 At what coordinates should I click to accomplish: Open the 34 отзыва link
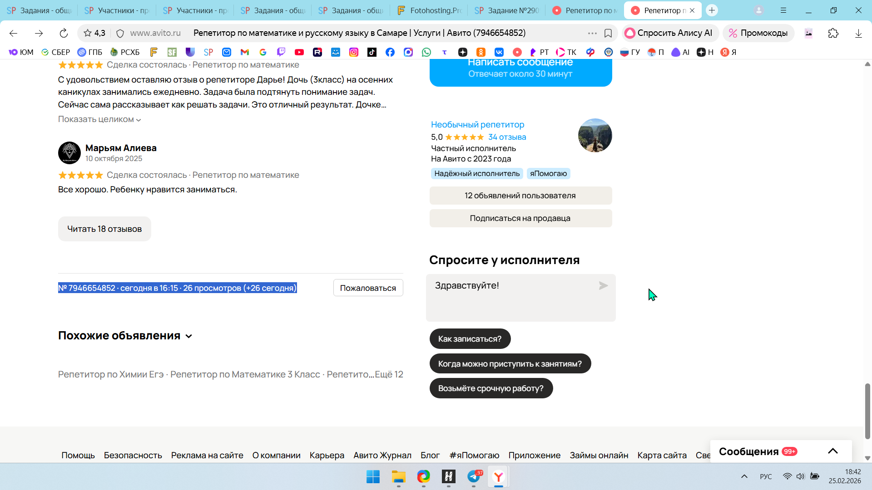[507, 137]
